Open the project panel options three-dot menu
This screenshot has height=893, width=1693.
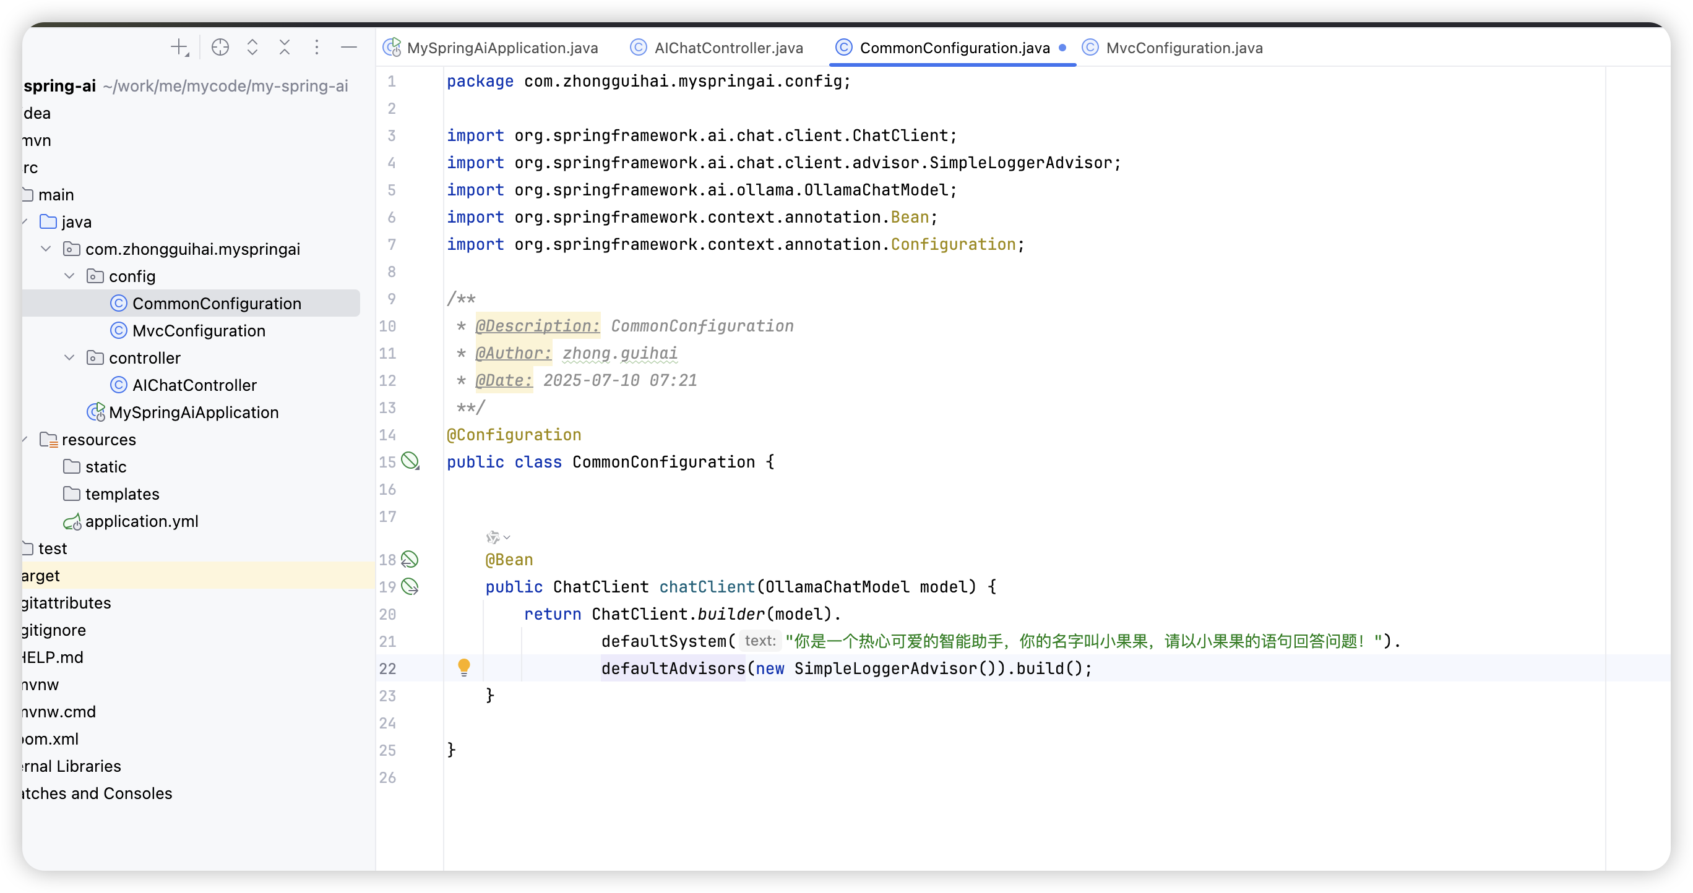click(317, 46)
